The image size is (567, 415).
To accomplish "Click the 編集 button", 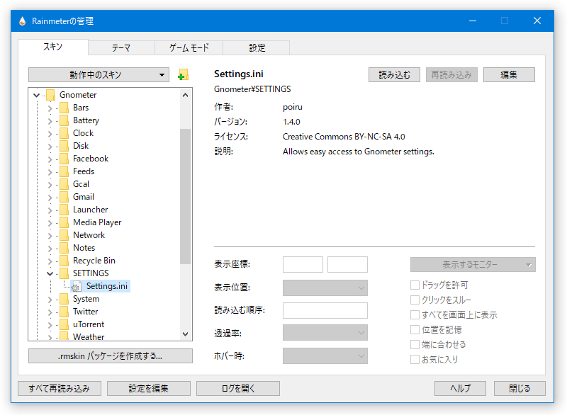I will coord(509,75).
